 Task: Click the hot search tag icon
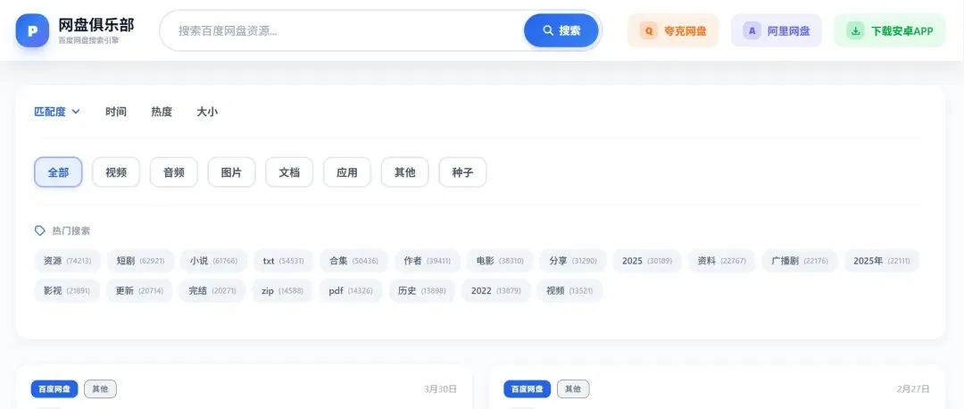click(40, 230)
